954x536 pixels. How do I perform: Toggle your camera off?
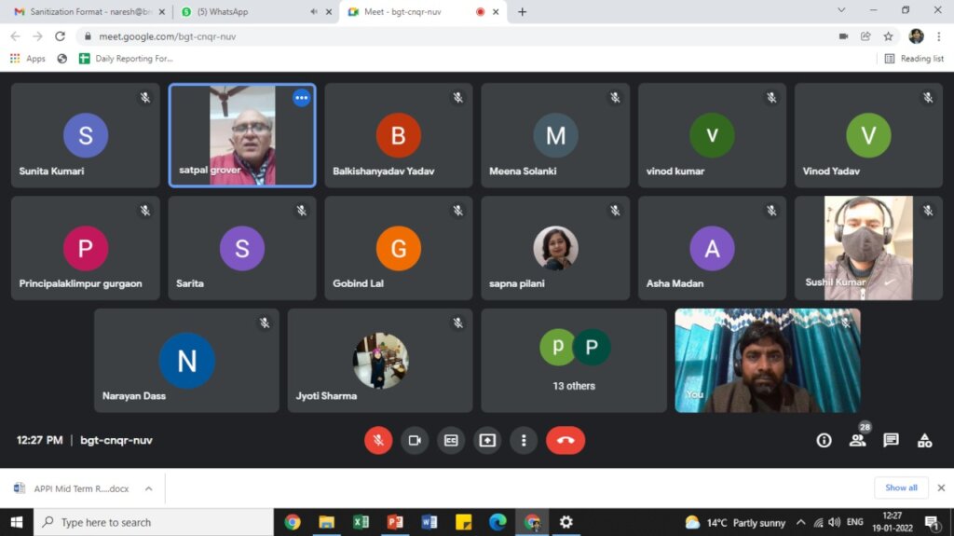[415, 440]
